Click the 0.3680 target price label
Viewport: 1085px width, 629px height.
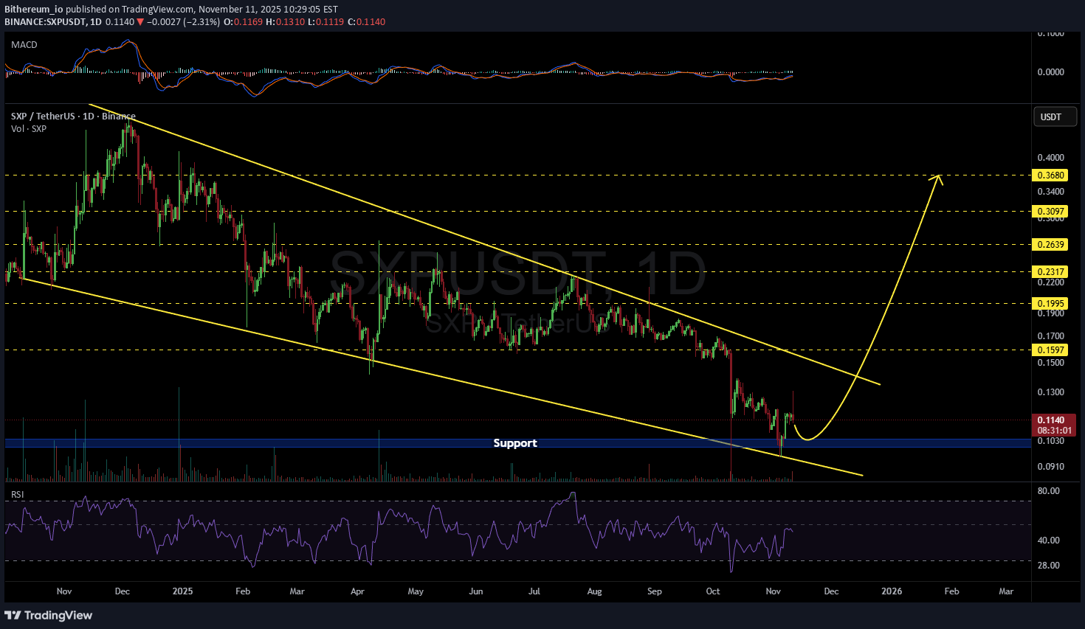pos(1050,176)
